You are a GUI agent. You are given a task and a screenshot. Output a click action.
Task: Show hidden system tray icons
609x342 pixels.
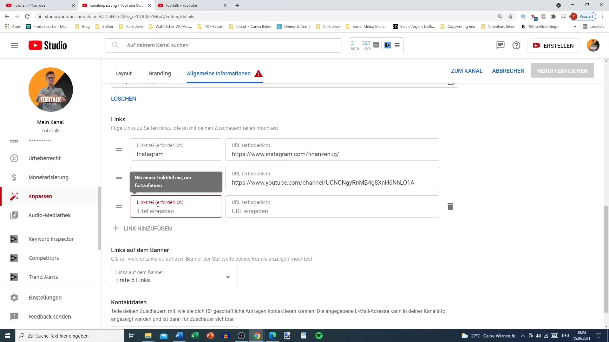pyautogui.click(x=523, y=336)
